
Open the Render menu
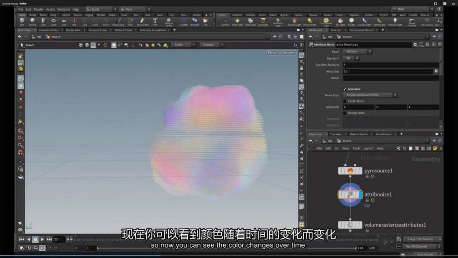[38, 9]
